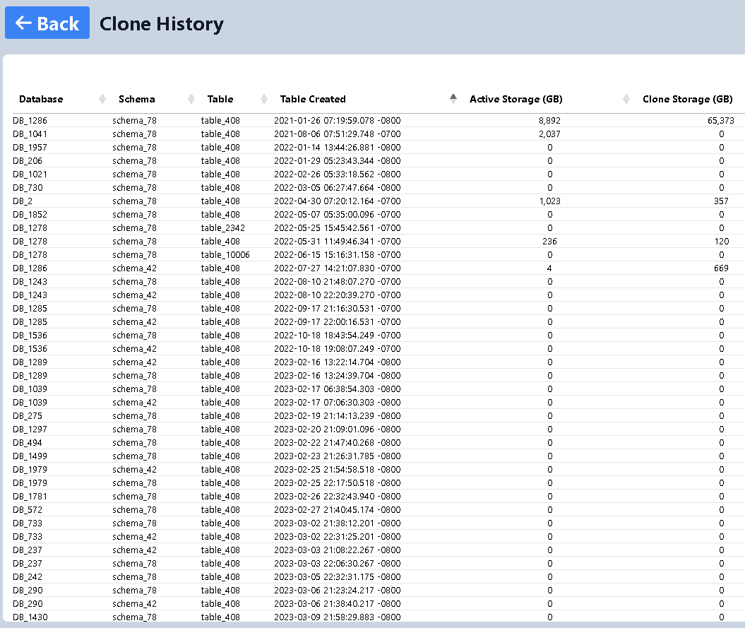The width and height of the screenshot is (745, 628).
Task: Select the DB_1041 database cell
Action: tap(30, 134)
